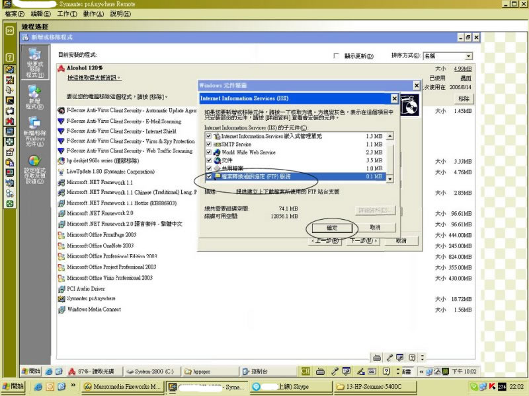Screen dimensions: 529x396
Task: Click the remote desktop 開始 button
Action: pos(31,372)
